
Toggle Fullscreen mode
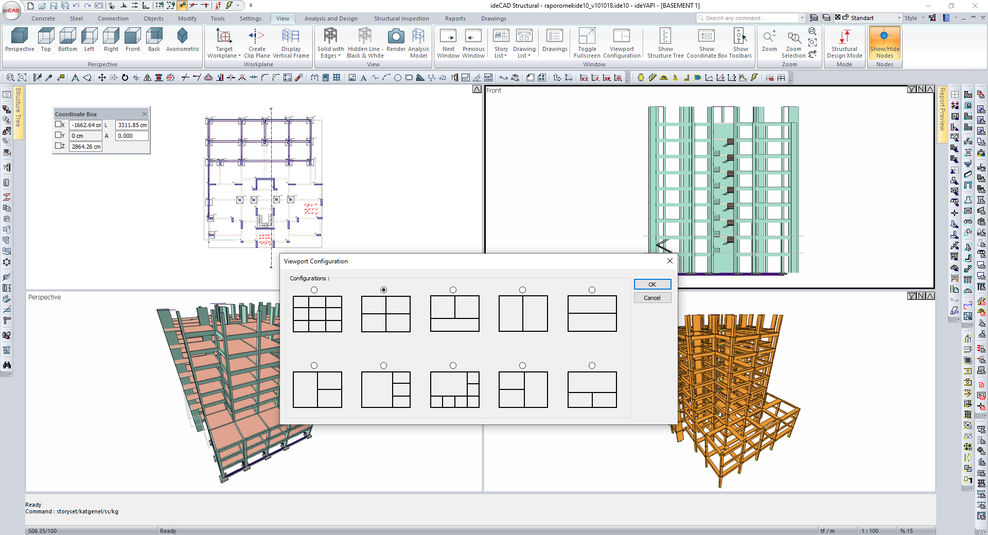point(587,37)
